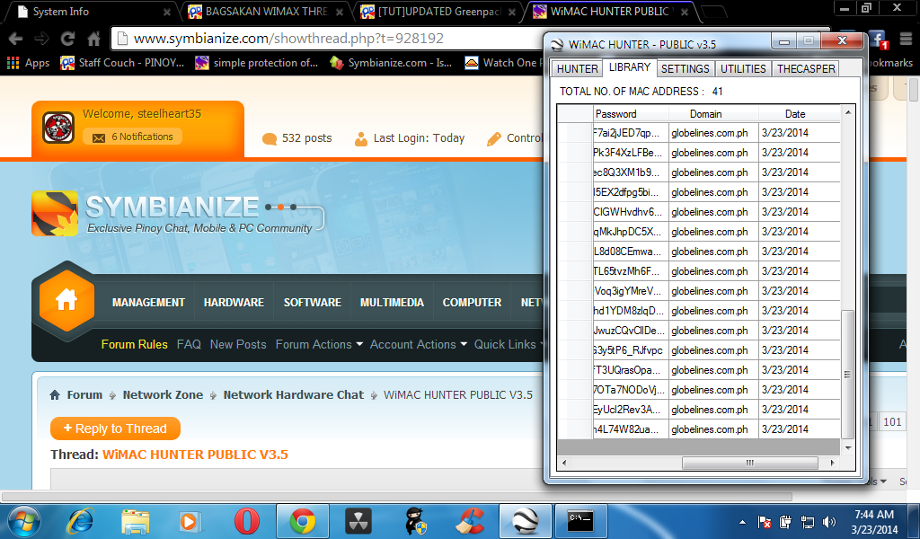Screen dimensions: 920x539
Task: Open Windows Media Player from the taskbar
Action: [190, 521]
